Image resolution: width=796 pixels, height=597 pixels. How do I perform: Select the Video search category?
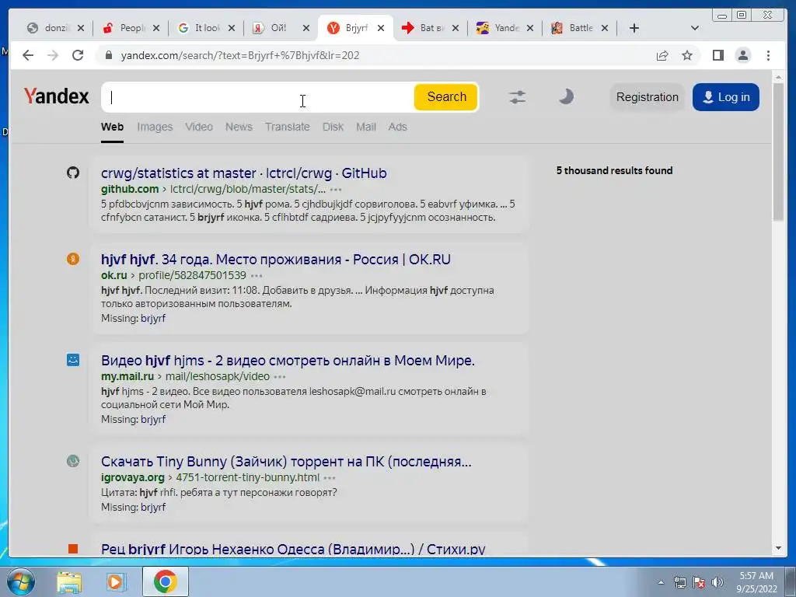click(198, 127)
